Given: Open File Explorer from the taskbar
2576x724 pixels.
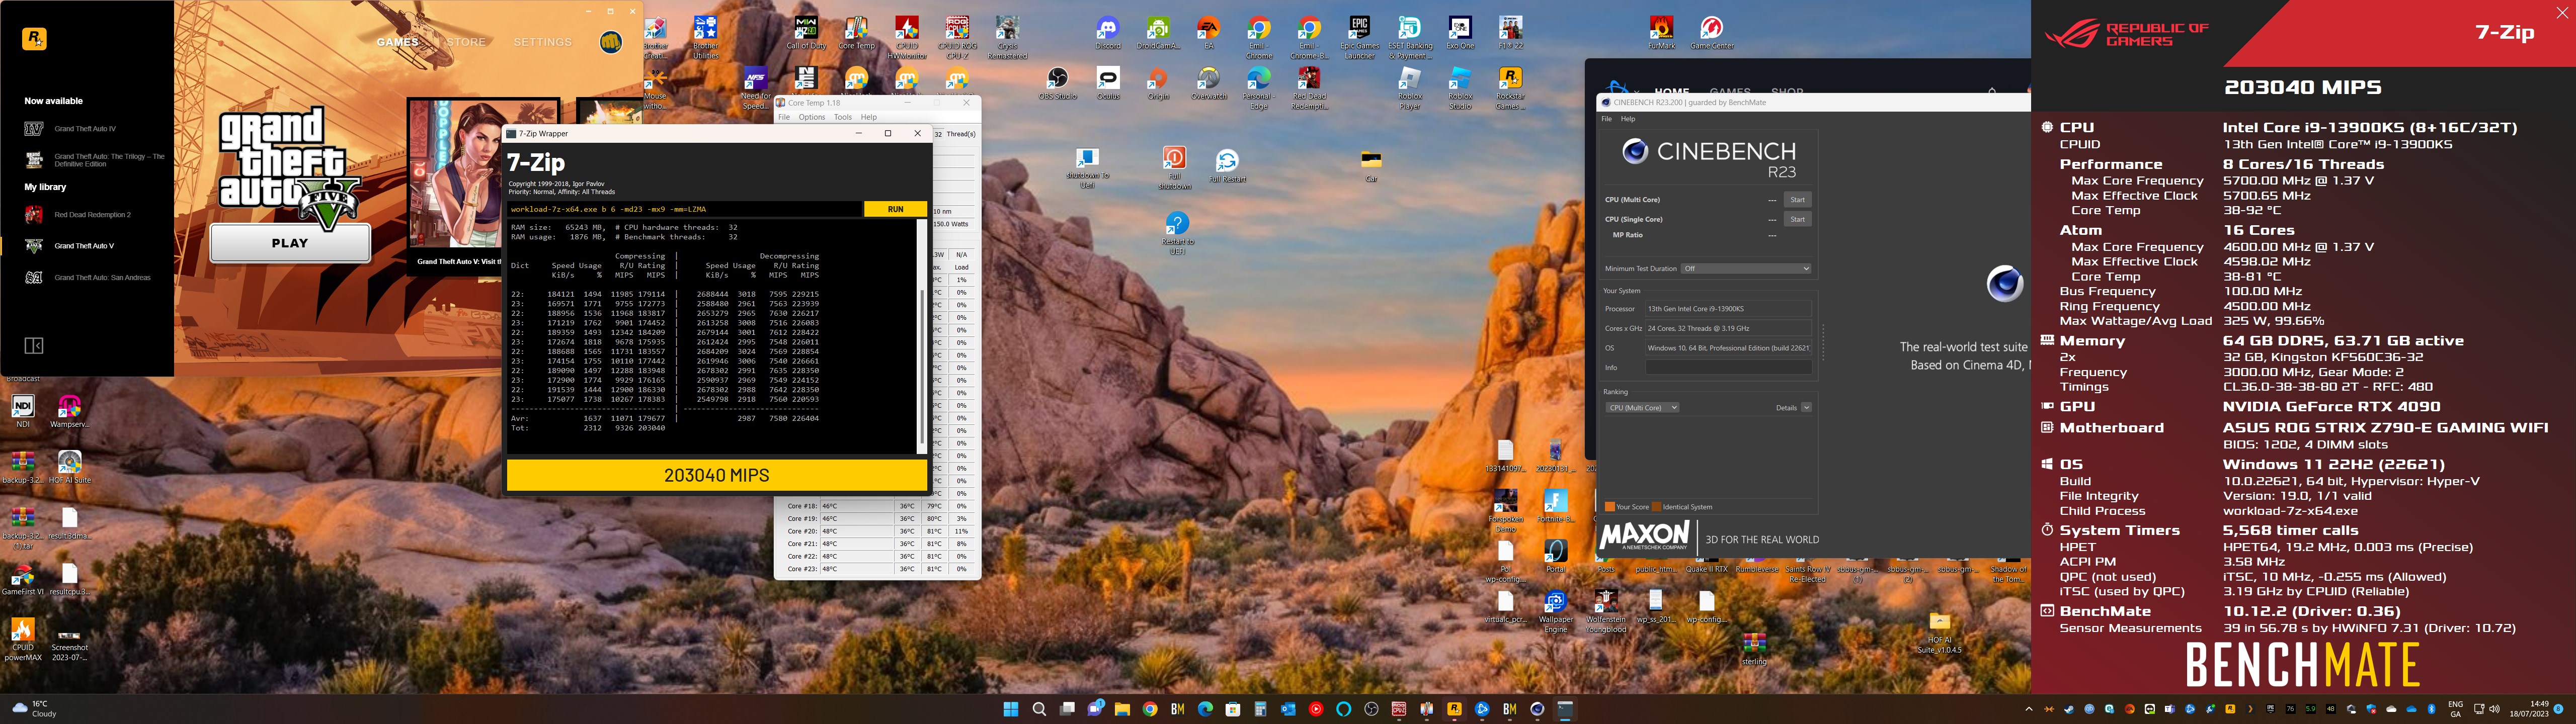Looking at the screenshot, I should (1122, 709).
